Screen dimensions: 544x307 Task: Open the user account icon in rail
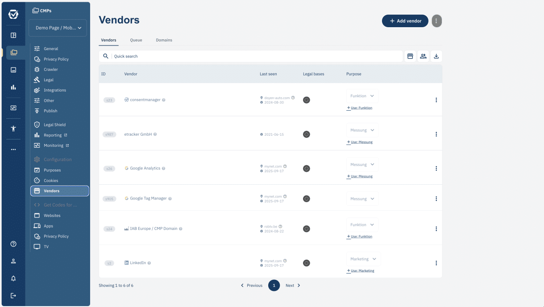(x=13, y=261)
